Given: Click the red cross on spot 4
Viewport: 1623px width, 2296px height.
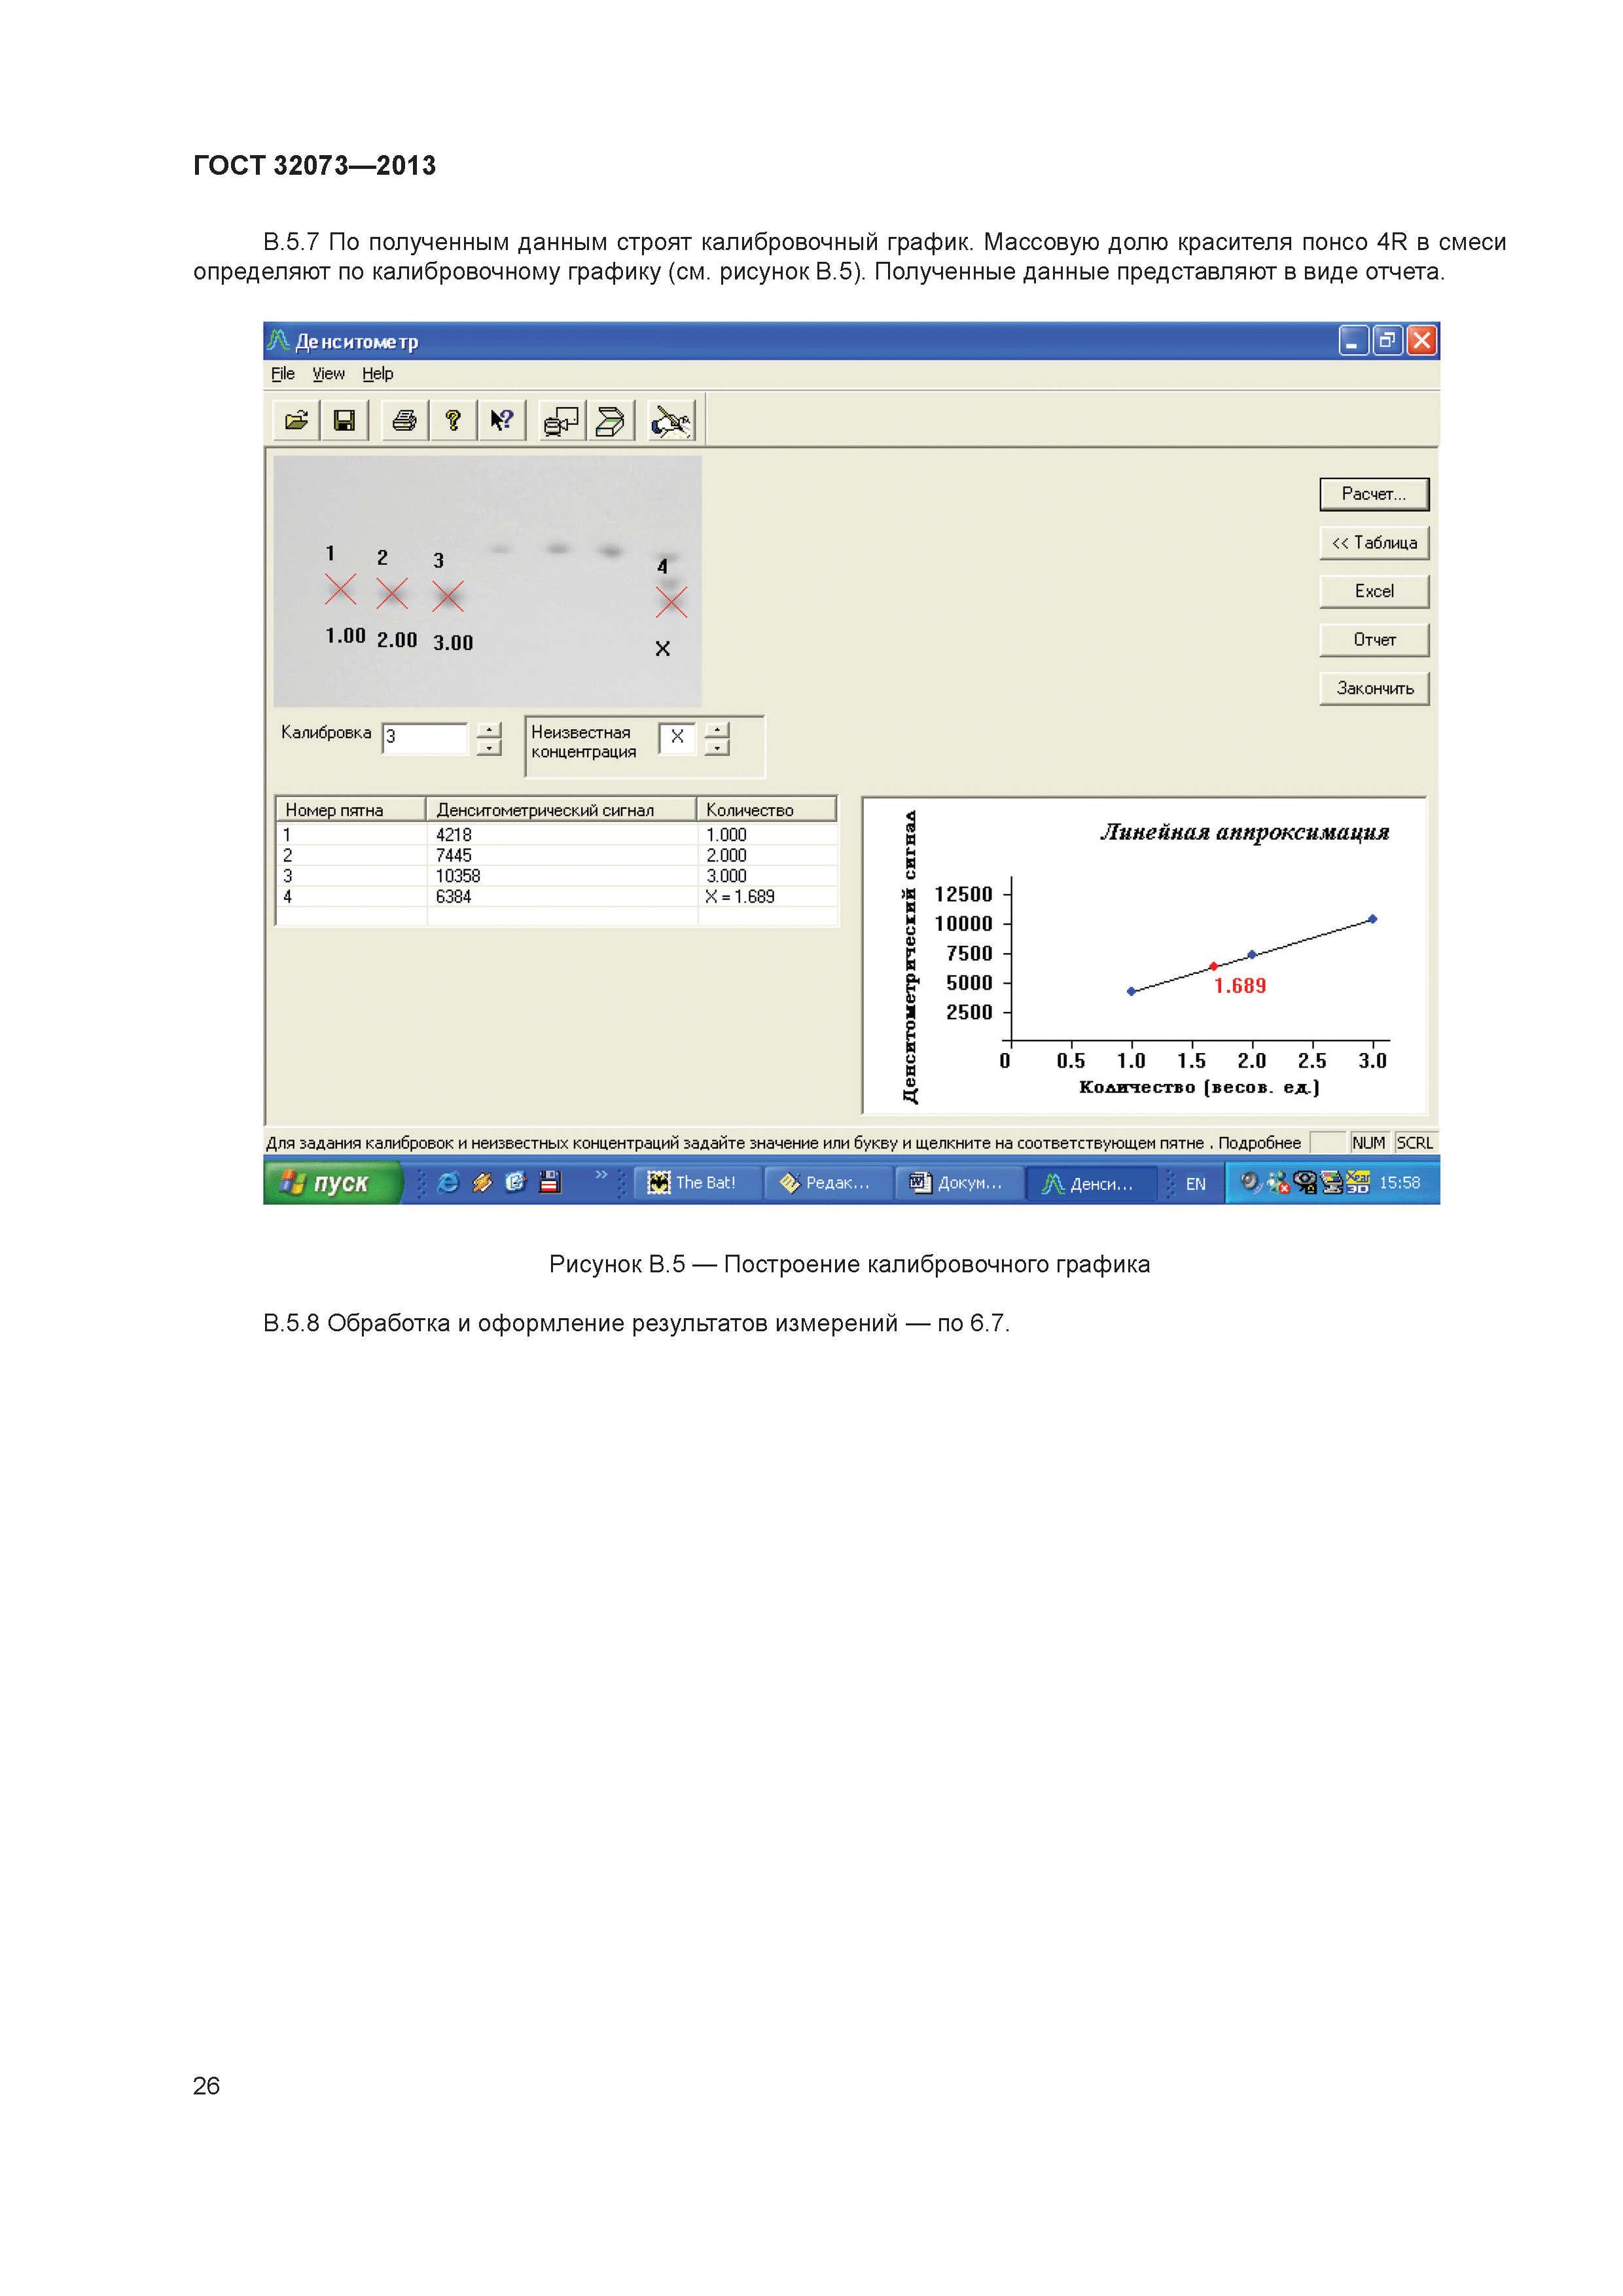Looking at the screenshot, I should (x=671, y=602).
